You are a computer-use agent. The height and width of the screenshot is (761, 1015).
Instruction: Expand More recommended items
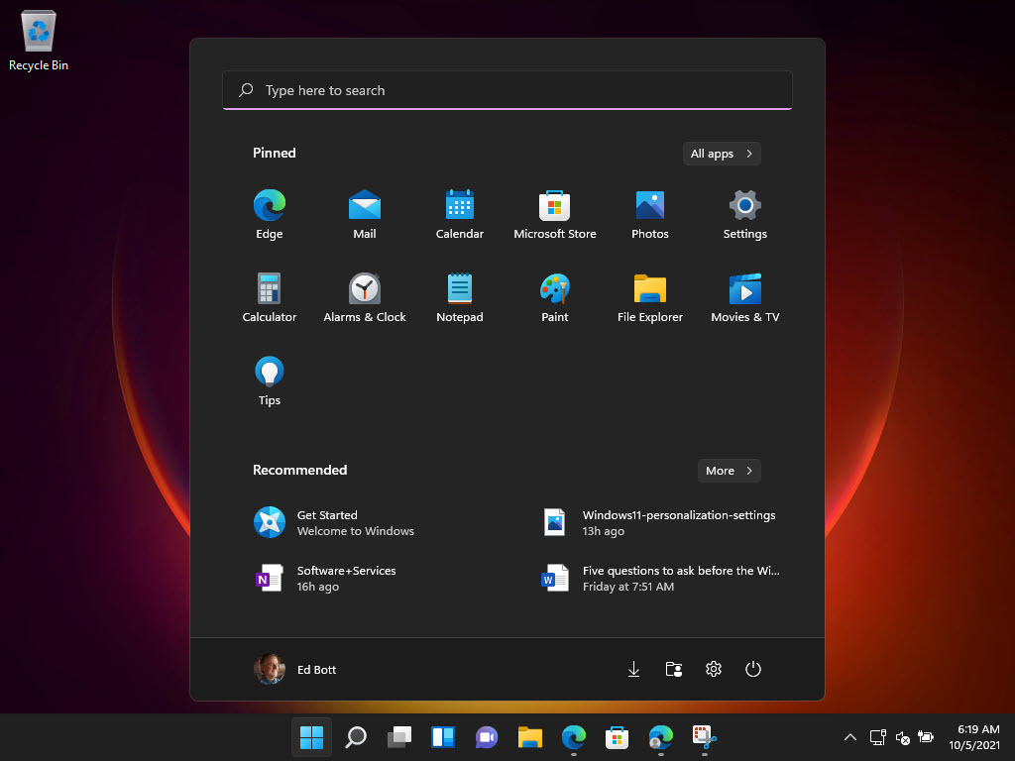point(729,471)
